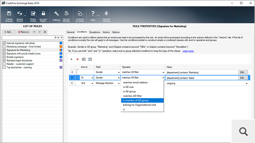Viewport: 255px width, 143px height.
Task: Toggle Signature for Marketing checkbox
Action: click(4, 50)
